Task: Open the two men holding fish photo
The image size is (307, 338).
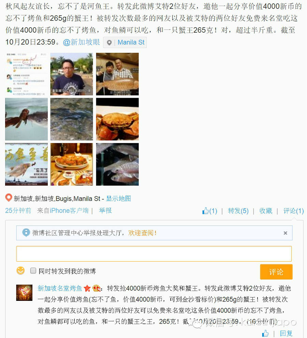Action: coord(117,74)
